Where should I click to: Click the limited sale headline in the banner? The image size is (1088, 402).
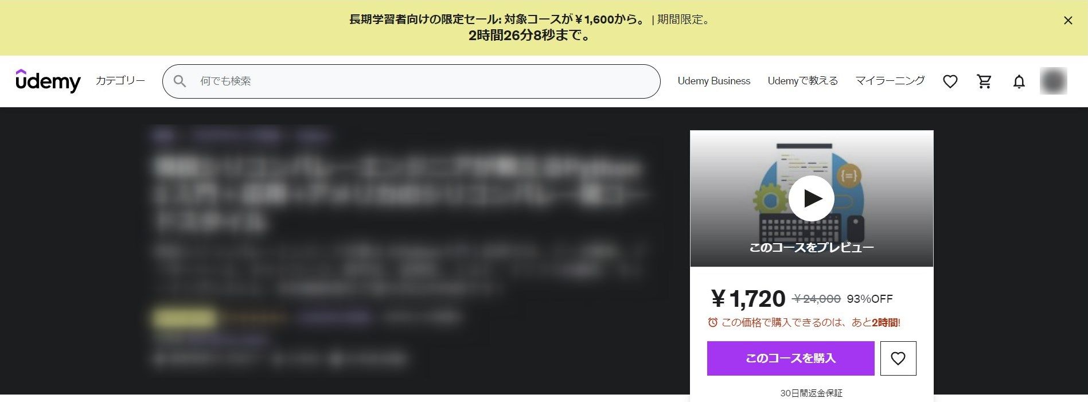click(x=497, y=19)
